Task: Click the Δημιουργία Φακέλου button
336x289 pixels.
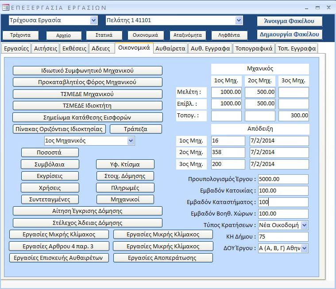Action: [290, 35]
